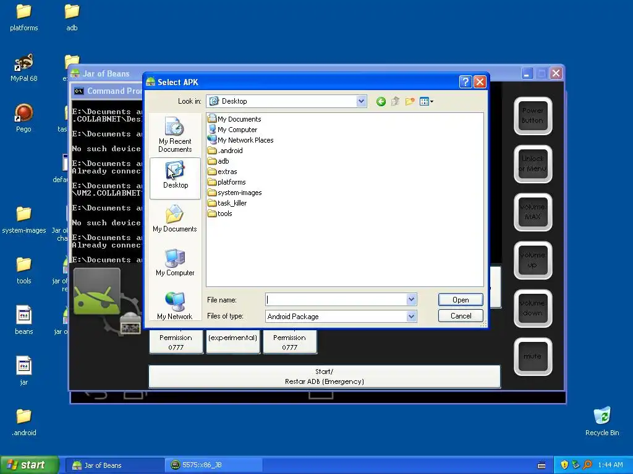
Task: Select My Documents in the places bar
Action: tap(175, 219)
